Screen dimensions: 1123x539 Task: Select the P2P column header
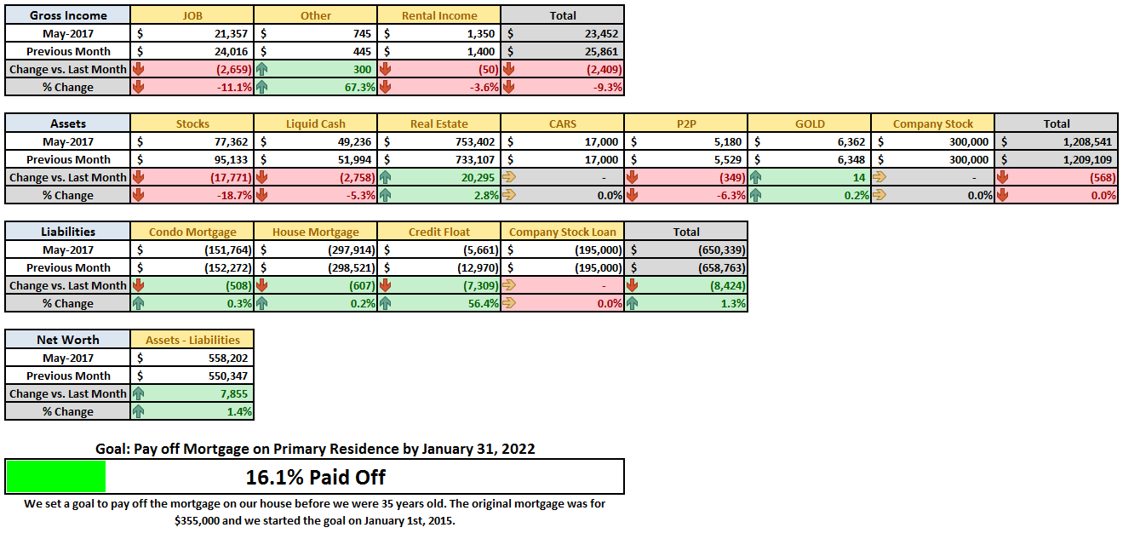(x=686, y=123)
